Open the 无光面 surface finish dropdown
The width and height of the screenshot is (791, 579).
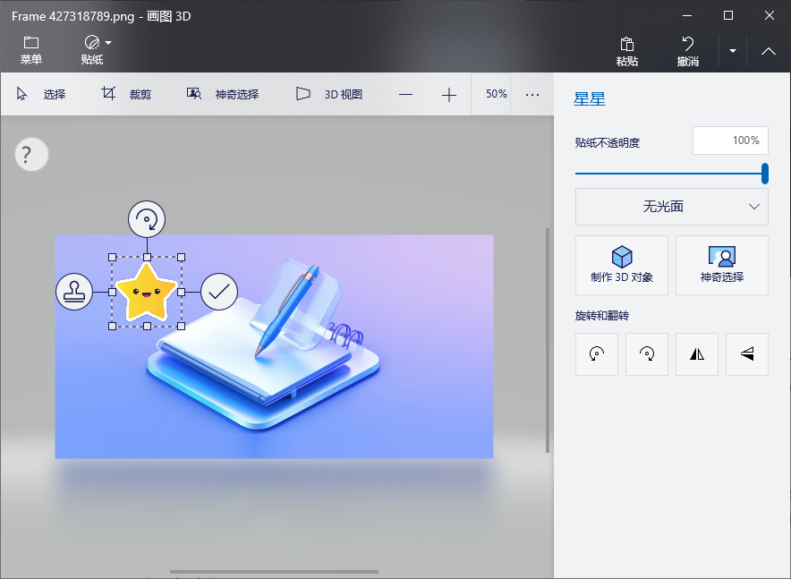point(672,207)
